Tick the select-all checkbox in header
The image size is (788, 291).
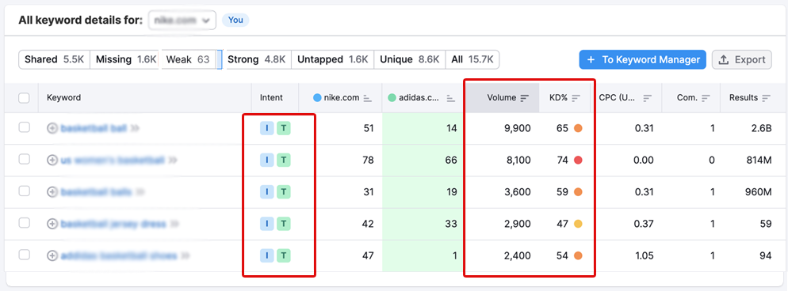[x=24, y=98]
